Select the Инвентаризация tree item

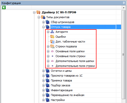pyautogui.click(x=62, y=90)
